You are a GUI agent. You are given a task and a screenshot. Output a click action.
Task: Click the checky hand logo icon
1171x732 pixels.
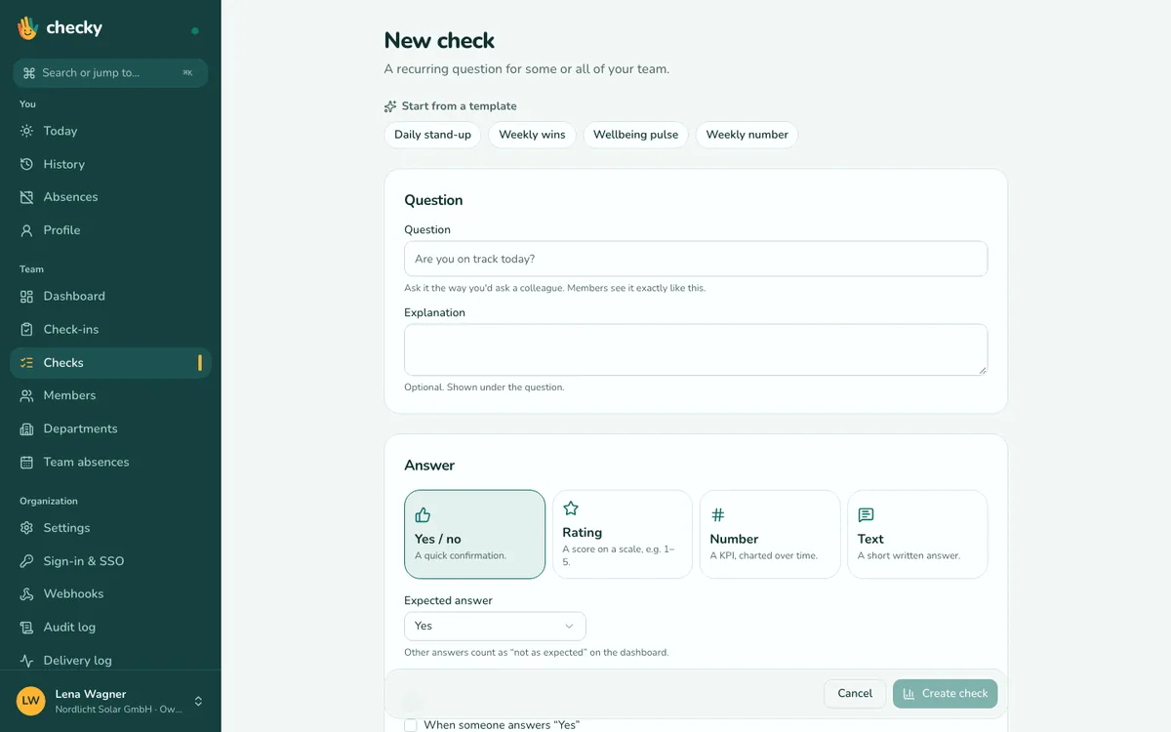(x=27, y=27)
